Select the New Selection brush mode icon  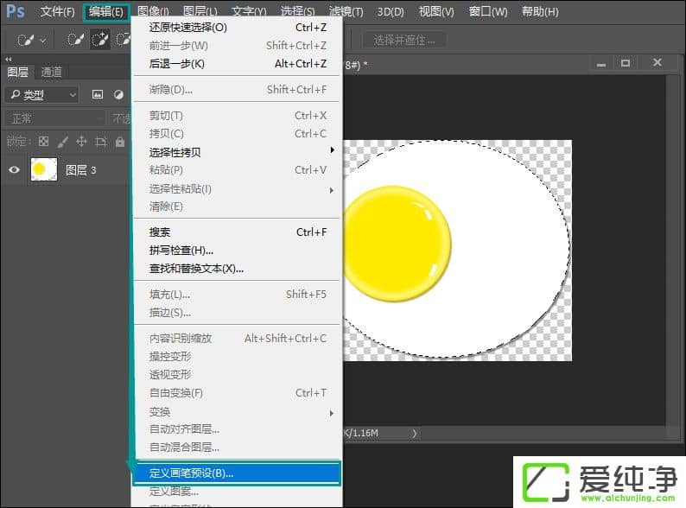tap(76, 41)
